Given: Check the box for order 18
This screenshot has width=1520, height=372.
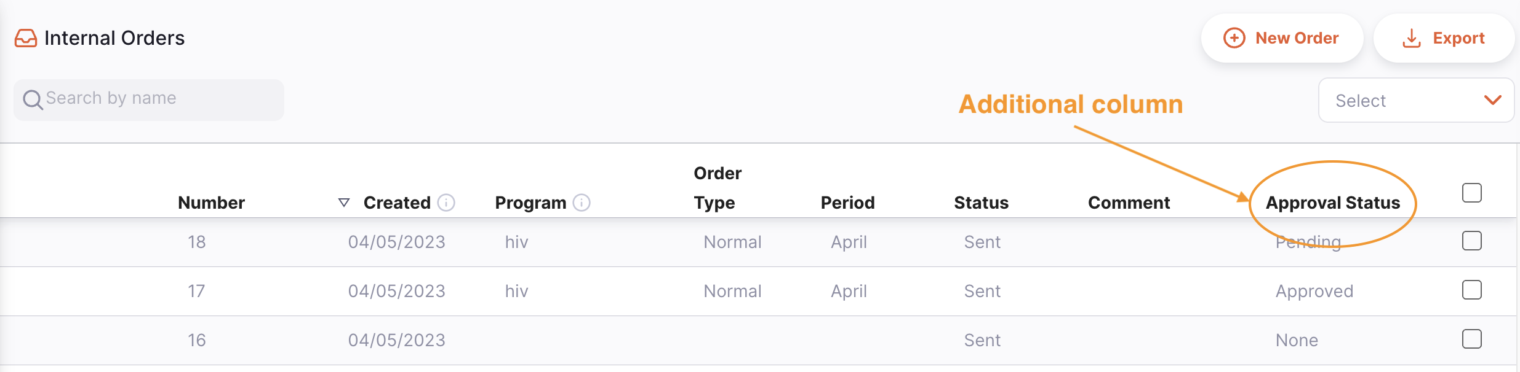Looking at the screenshot, I should click(1471, 241).
